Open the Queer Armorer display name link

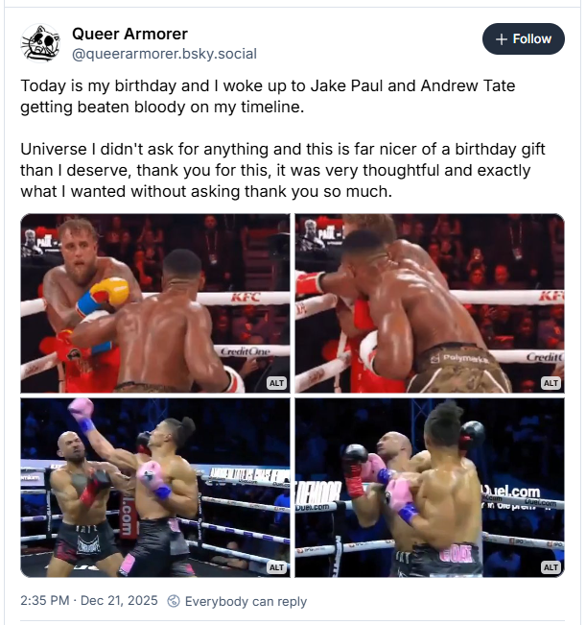(x=129, y=34)
